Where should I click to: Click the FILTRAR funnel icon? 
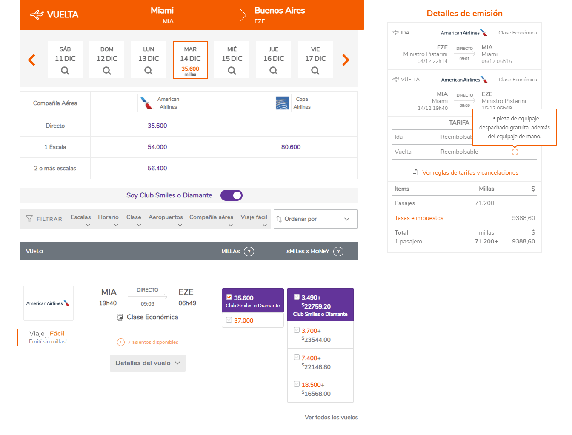click(29, 219)
